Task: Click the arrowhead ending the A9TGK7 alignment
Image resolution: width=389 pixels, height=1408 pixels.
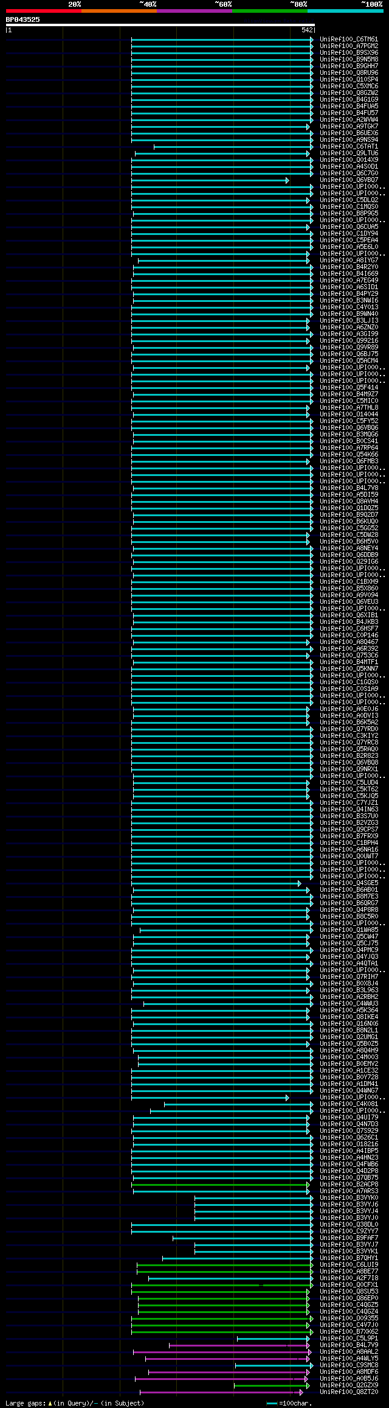Action: click(308, 127)
